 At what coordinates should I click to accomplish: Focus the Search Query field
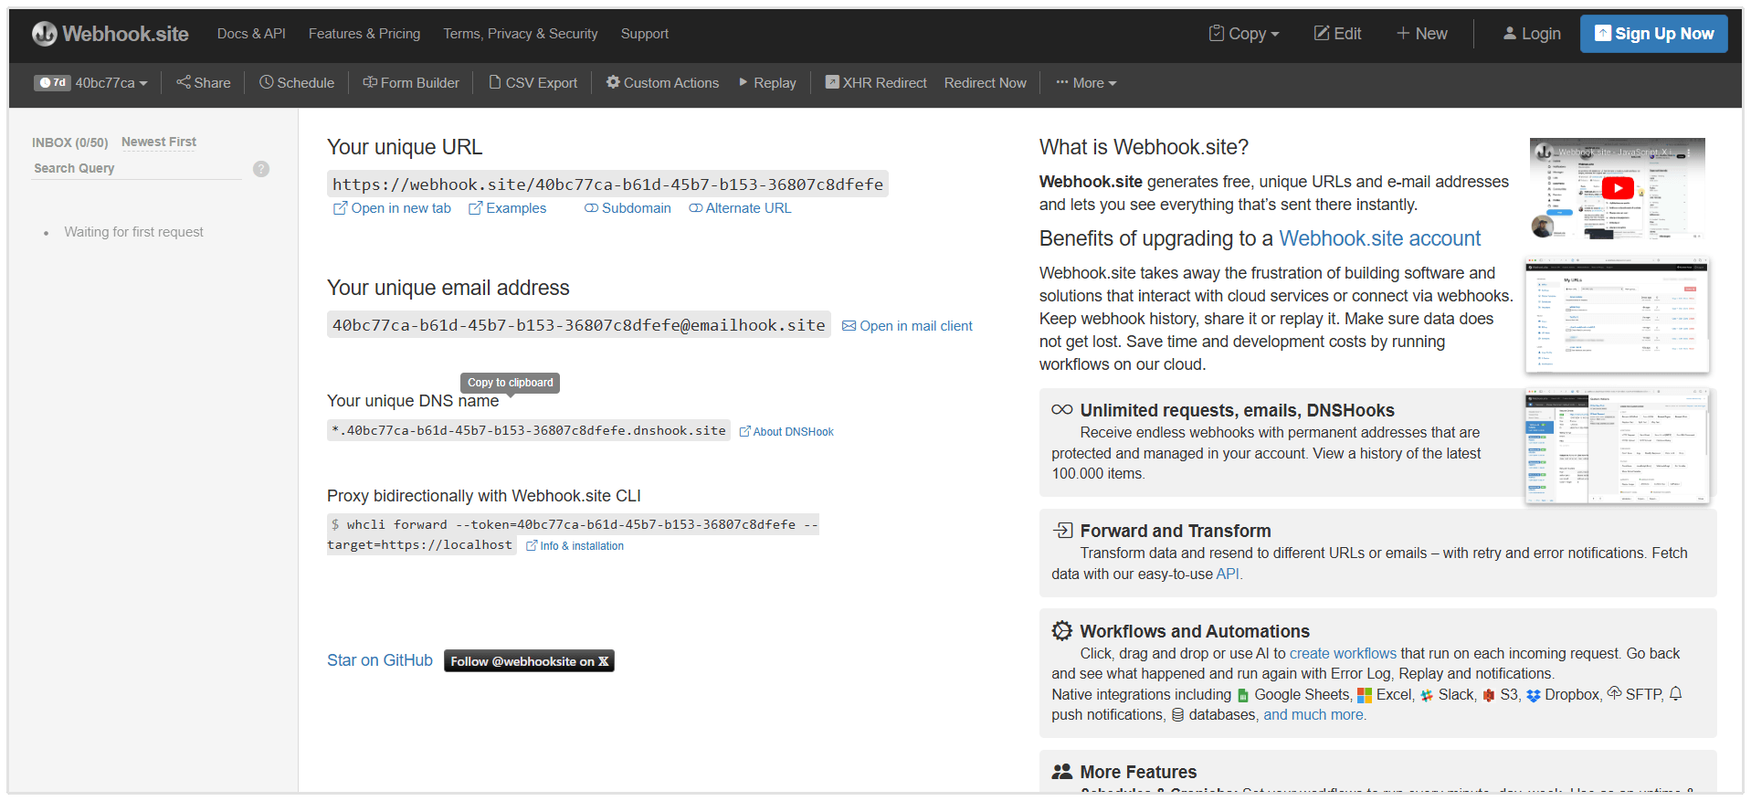[137, 168]
